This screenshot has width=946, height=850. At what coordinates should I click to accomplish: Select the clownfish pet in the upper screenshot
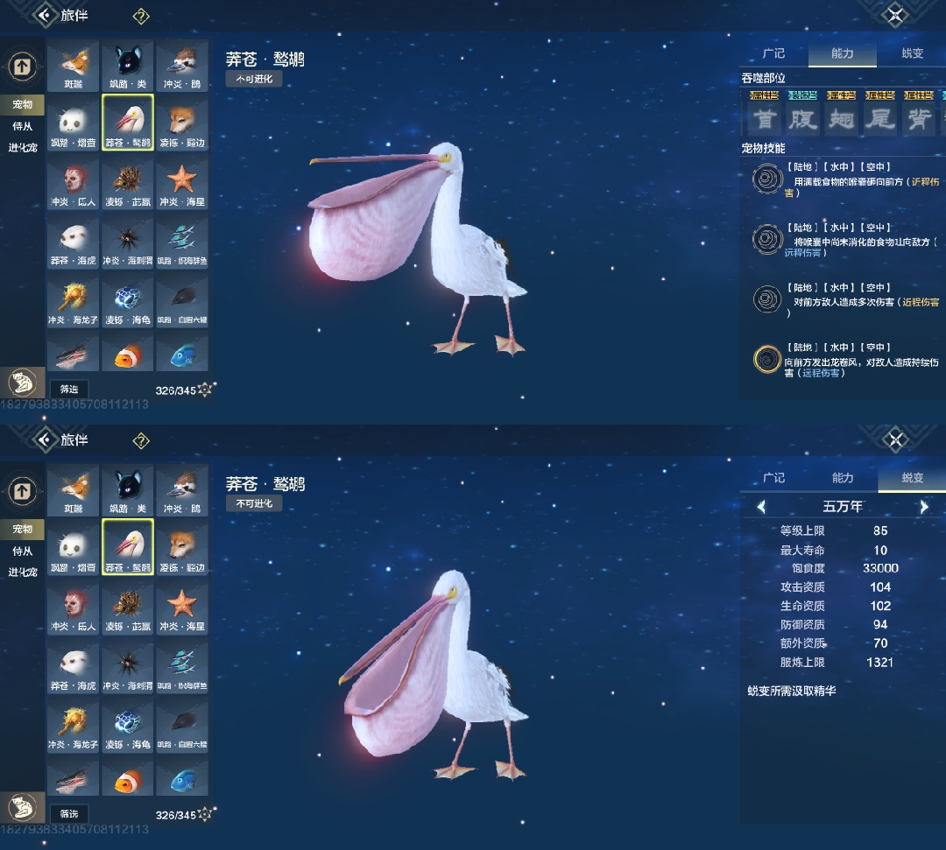(128, 353)
